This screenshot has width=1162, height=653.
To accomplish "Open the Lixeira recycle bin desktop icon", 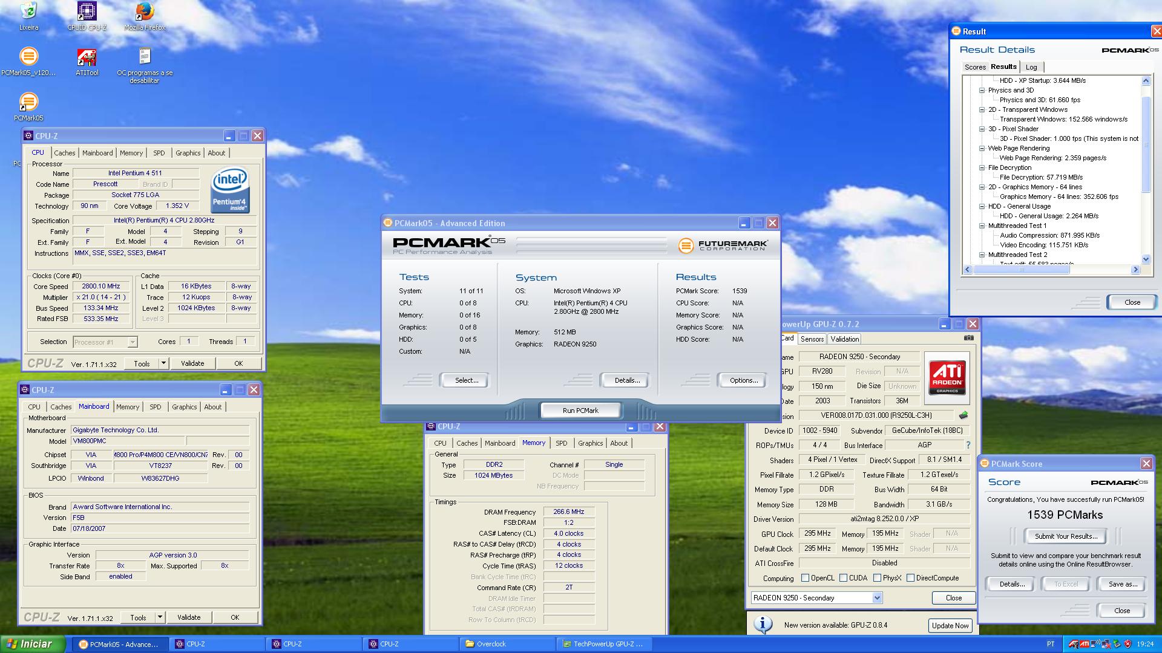I will coord(28,16).
